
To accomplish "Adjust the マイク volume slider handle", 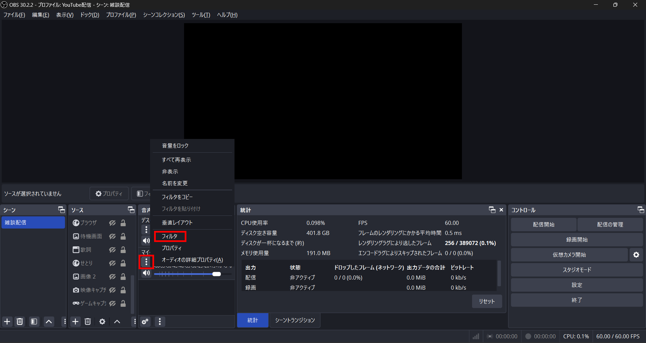I will pos(217,274).
